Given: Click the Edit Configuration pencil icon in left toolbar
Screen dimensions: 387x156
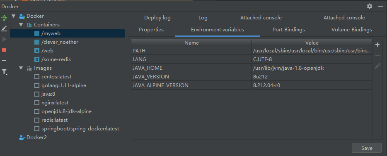Looking at the screenshot, I should (x=4, y=29).
